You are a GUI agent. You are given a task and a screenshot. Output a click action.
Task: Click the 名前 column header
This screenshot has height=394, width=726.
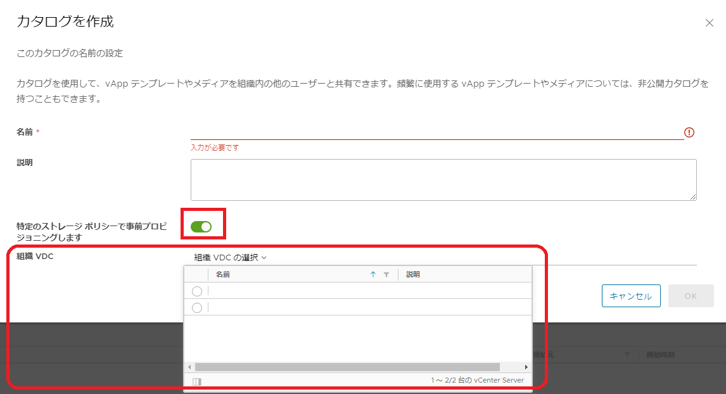tap(222, 274)
